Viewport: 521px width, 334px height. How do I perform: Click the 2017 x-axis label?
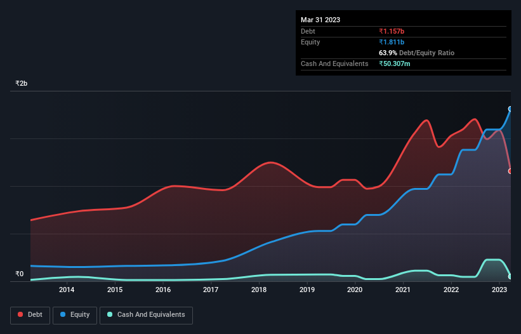[211, 290]
